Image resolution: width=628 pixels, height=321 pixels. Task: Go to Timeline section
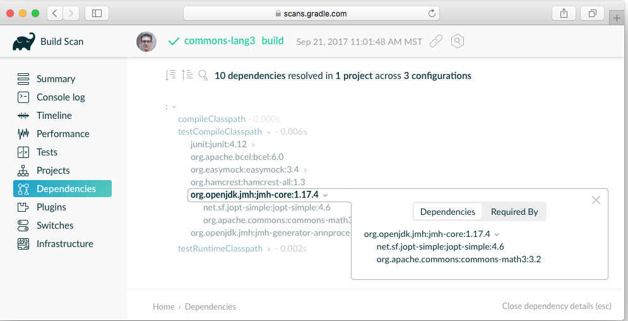tap(54, 116)
